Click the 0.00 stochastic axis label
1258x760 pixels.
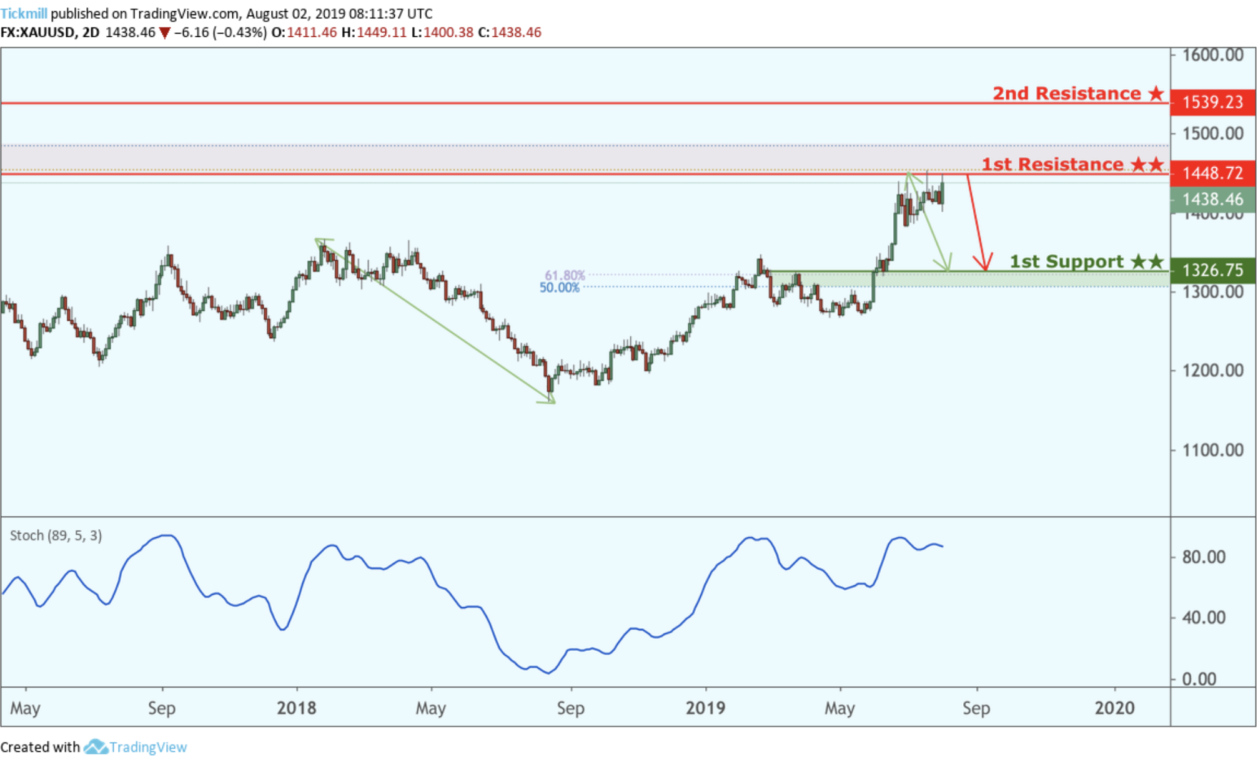1199,679
